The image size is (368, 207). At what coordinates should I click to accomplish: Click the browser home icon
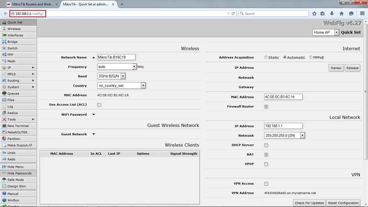[342, 13]
